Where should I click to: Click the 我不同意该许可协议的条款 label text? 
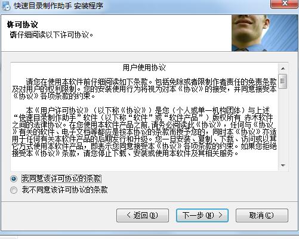65,190
